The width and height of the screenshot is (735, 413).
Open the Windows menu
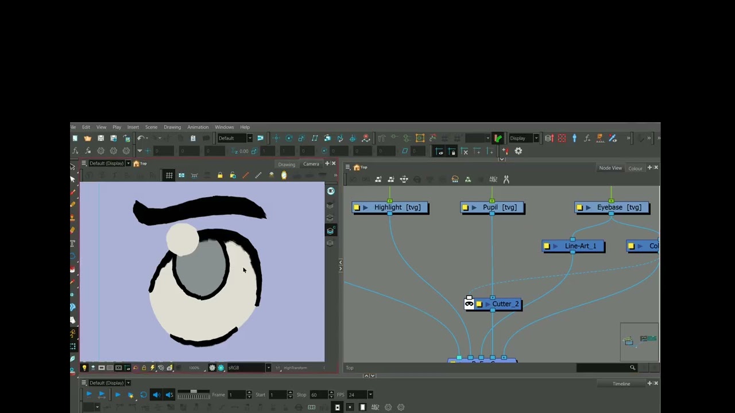pyautogui.click(x=224, y=127)
